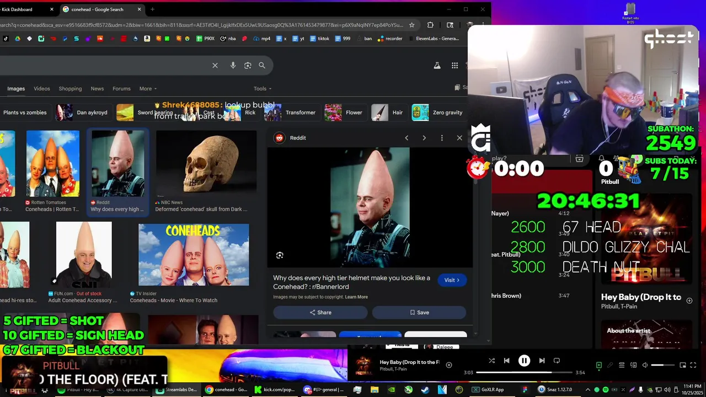This screenshot has width=706, height=397.
Task: Open the ElevenLabs bookmark
Action: tap(434, 39)
